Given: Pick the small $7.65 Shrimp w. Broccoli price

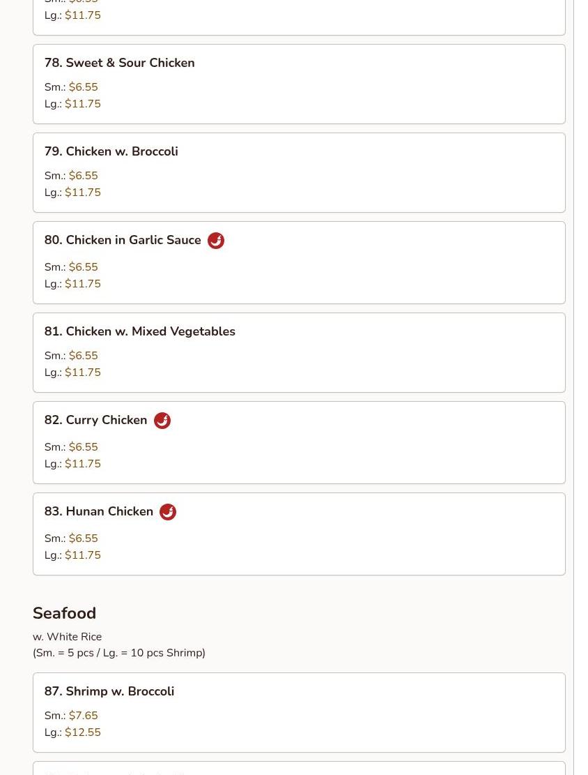Looking at the screenshot, I should [x=83, y=716].
